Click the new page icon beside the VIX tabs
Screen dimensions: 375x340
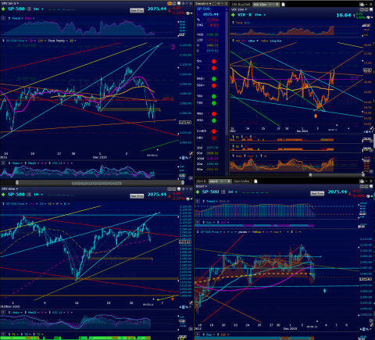(284, 5)
